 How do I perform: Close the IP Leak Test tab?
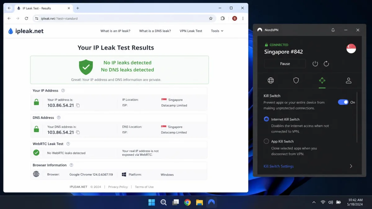click(69, 8)
